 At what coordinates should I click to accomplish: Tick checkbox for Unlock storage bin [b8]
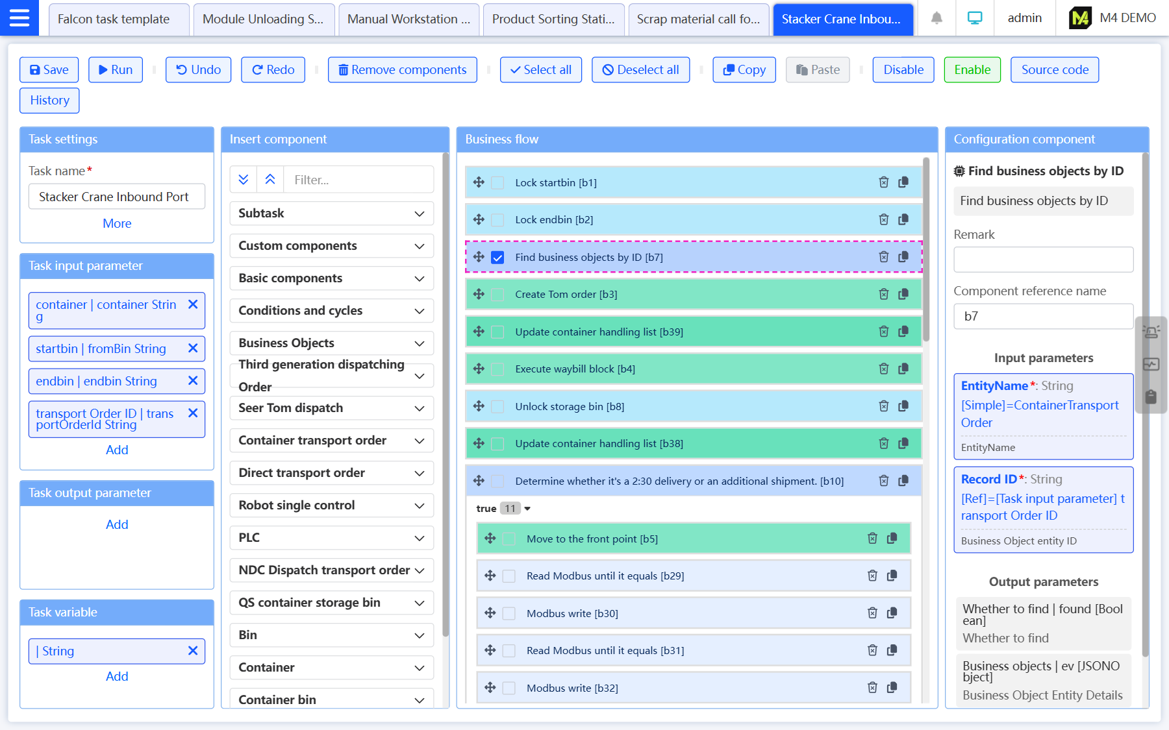click(x=497, y=407)
